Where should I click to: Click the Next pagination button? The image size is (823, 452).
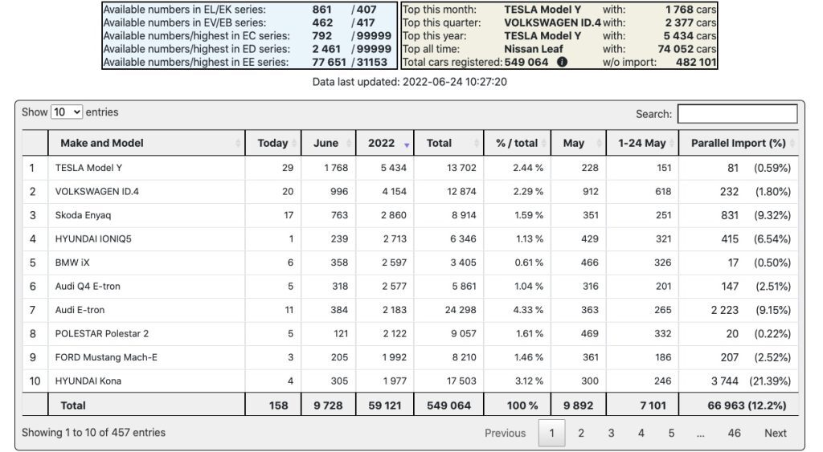coord(775,433)
